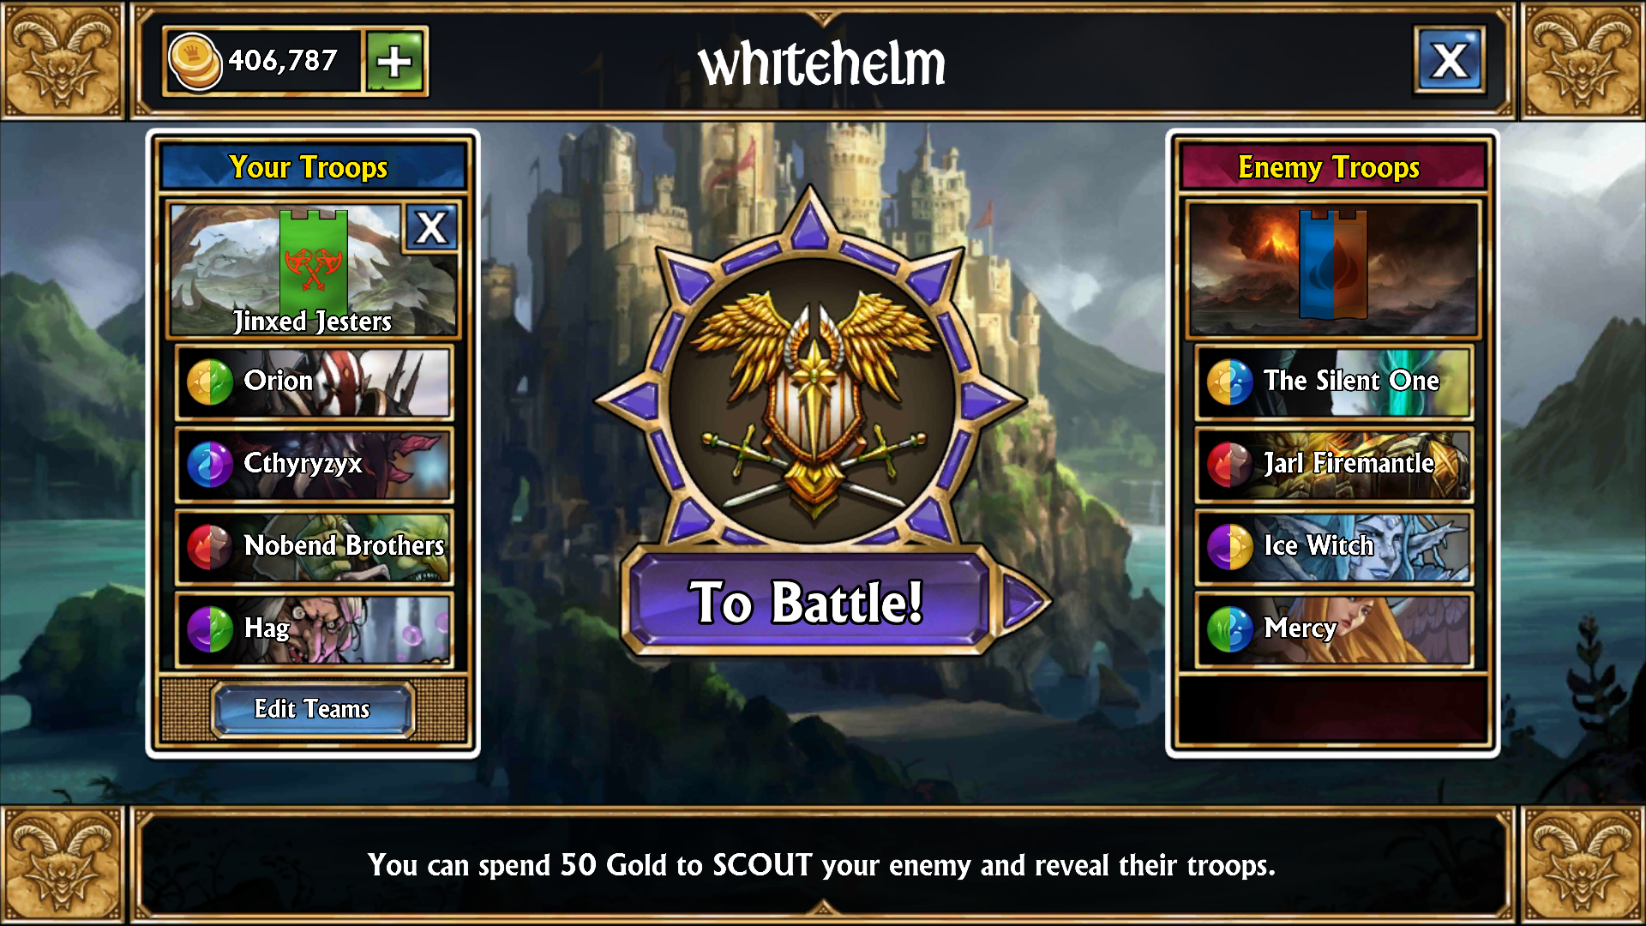Click the Nobend Brothers red-brown mana orb
The height and width of the screenshot is (926, 1646).
pos(210,546)
